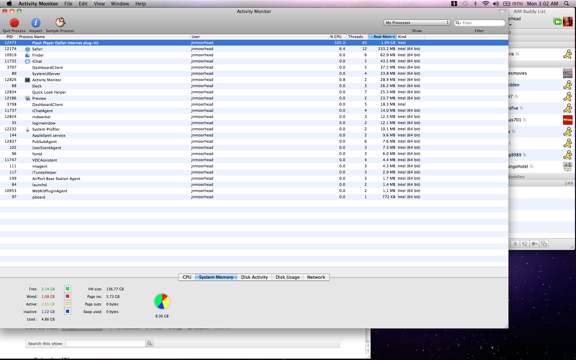Select the Activity Monitor icon in process list
The width and height of the screenshot is (576, 360).
[27, 80]
